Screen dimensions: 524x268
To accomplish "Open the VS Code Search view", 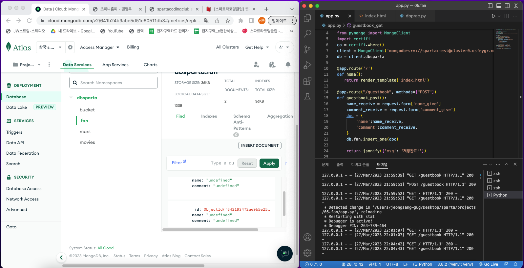I will click(x=307, y=33).
